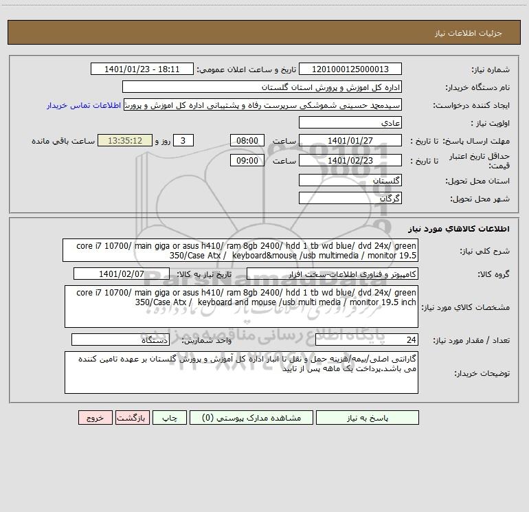Click the استان محل تحویل label
The image size is (529, 512).
click(477, 181)
